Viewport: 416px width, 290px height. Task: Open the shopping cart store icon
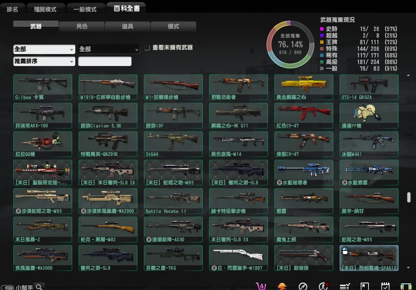263,286
